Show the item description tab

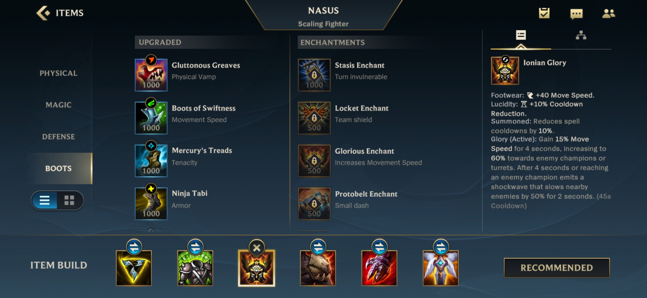tap(521, 35)
